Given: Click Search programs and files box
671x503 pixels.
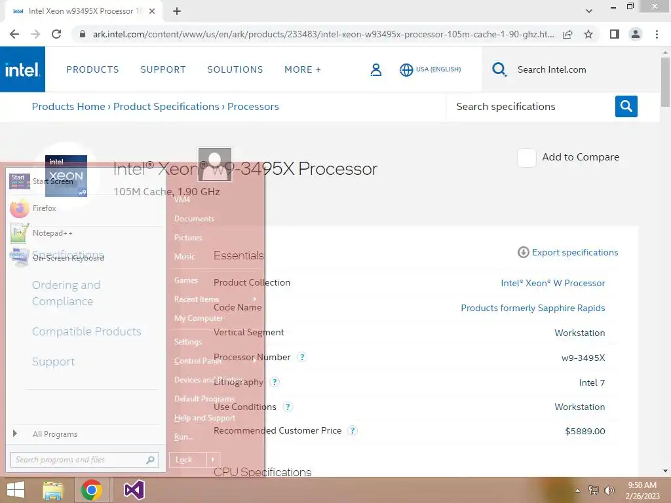Looking at the screenshot, I should (85, 460).
